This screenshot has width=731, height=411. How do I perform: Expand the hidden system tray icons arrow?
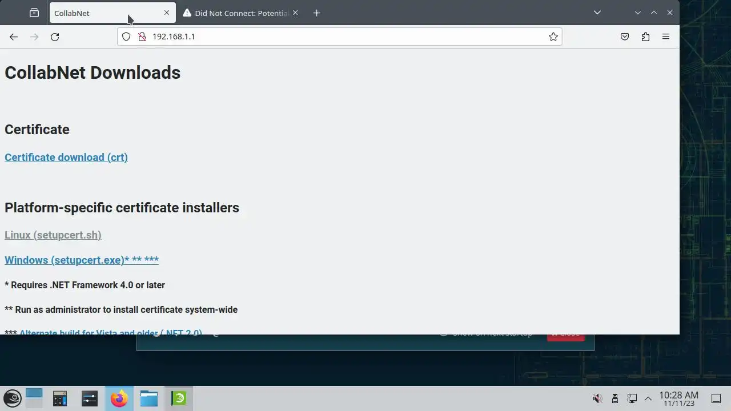click(x=648, y=398)
